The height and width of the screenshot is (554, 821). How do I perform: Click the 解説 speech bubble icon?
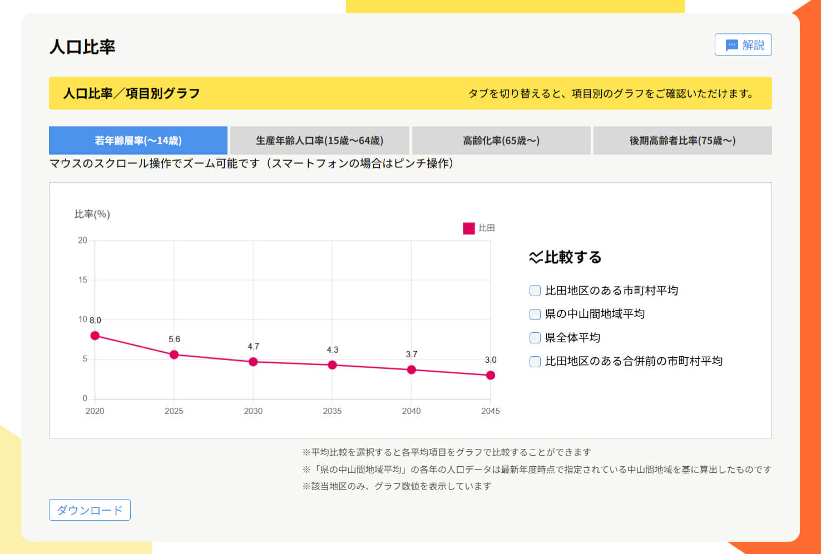tap(731, 45)
